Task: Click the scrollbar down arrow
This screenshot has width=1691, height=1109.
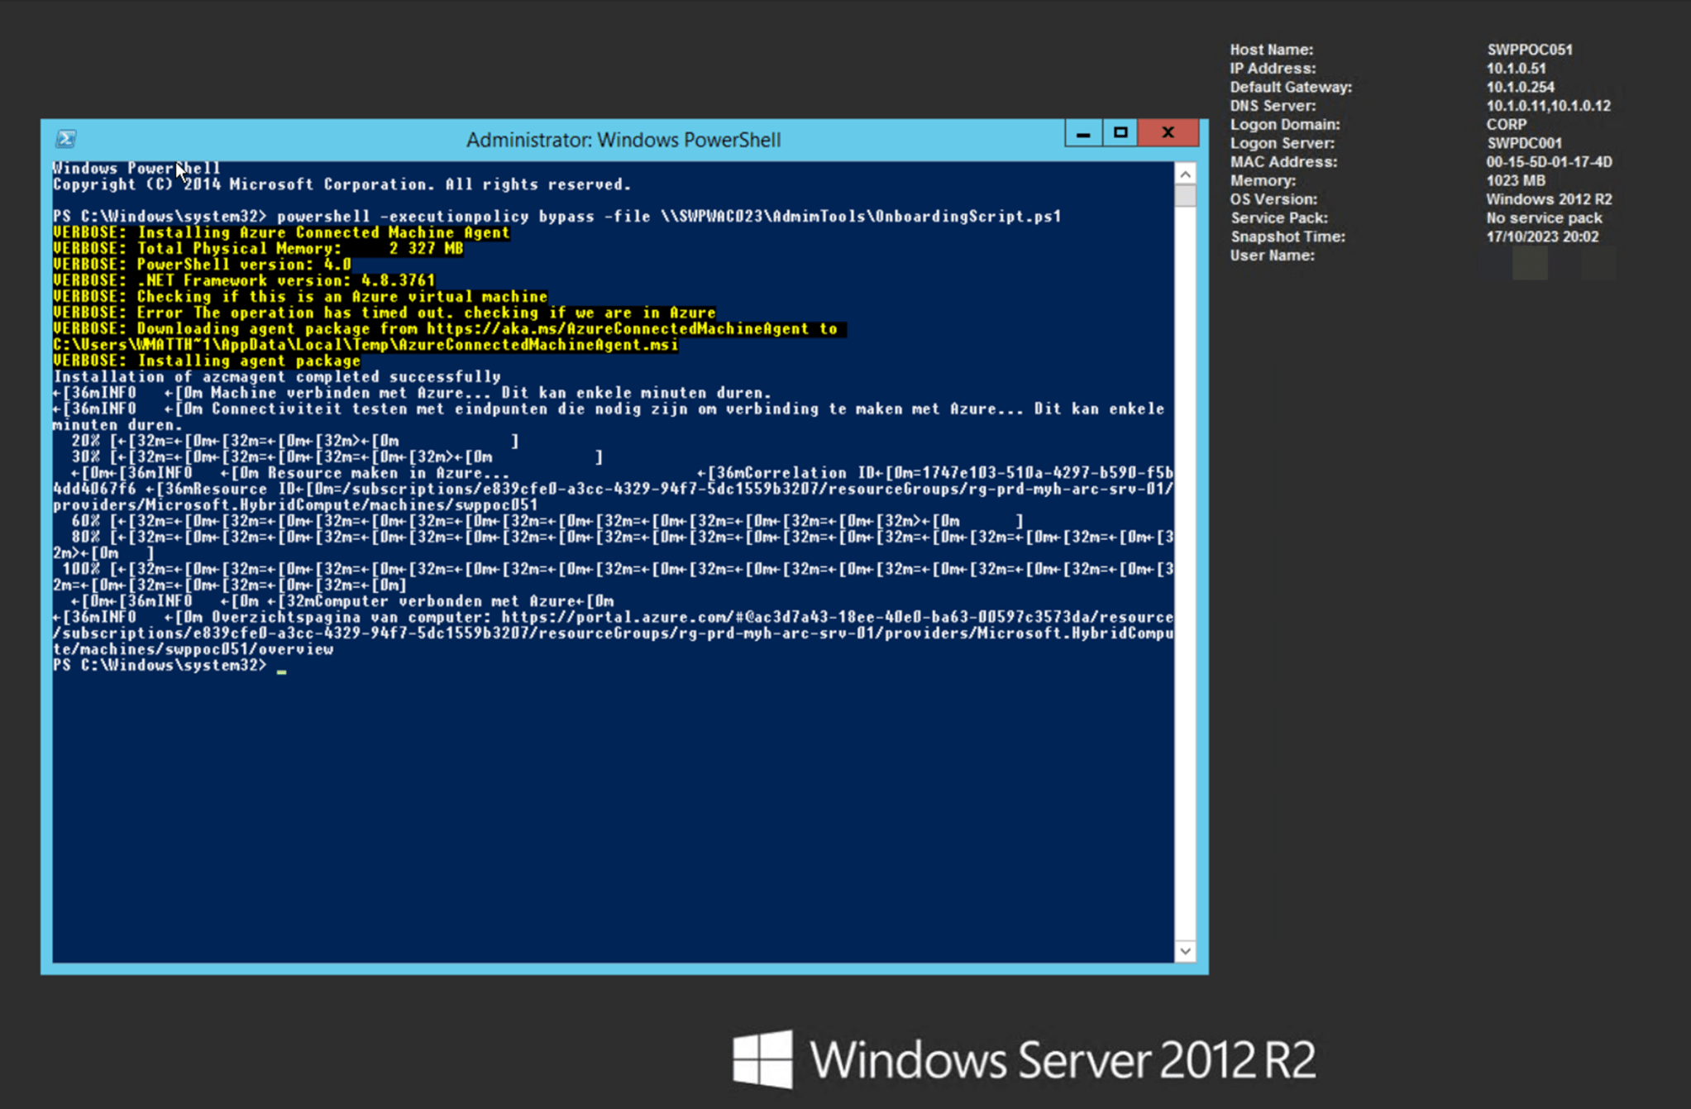Action: (1186, 951)
